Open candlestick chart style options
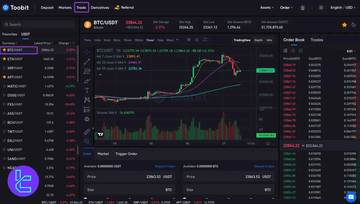 (189, 40)
